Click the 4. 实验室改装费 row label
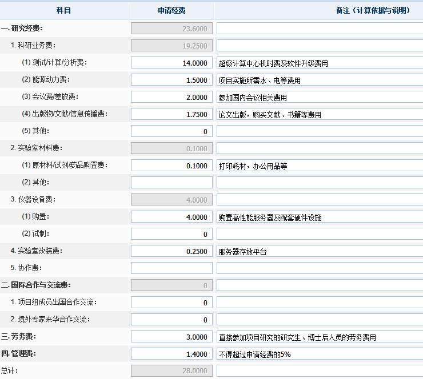Viewport: 423px width, 379px height. point(37,251)
